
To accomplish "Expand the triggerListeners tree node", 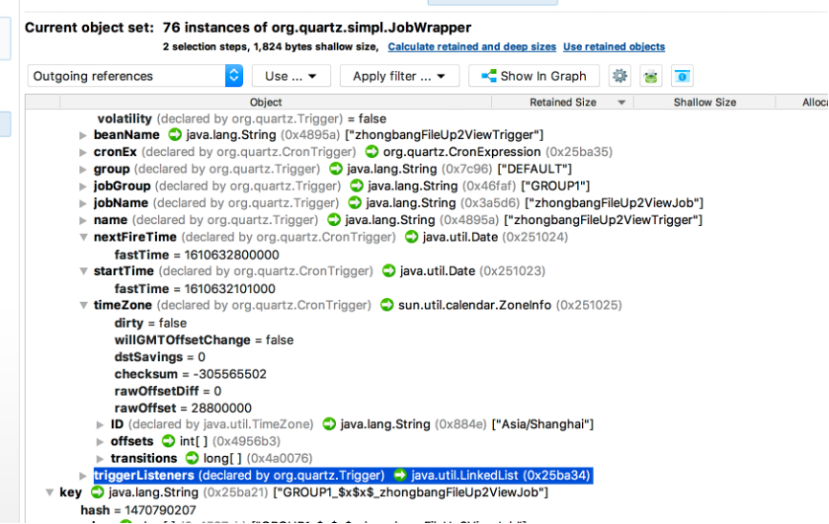I will click(83, 475).
